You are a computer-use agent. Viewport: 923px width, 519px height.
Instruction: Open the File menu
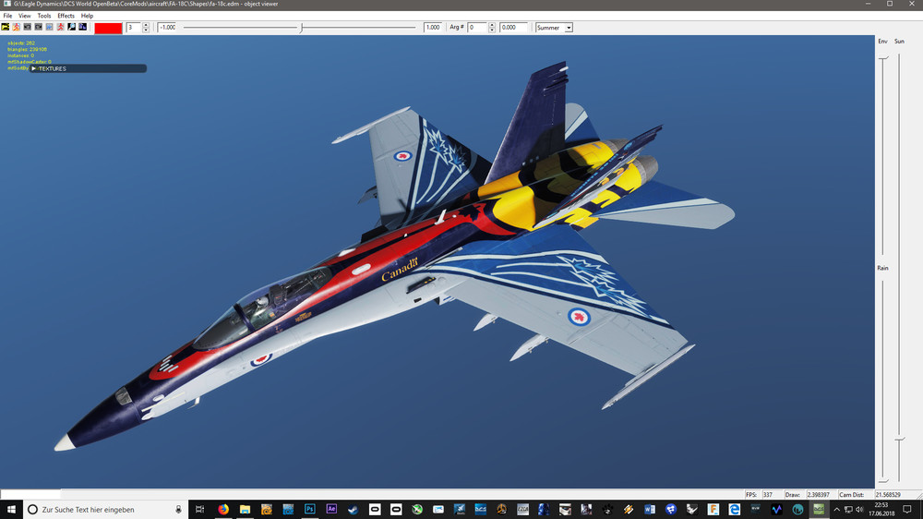(7, 16)
